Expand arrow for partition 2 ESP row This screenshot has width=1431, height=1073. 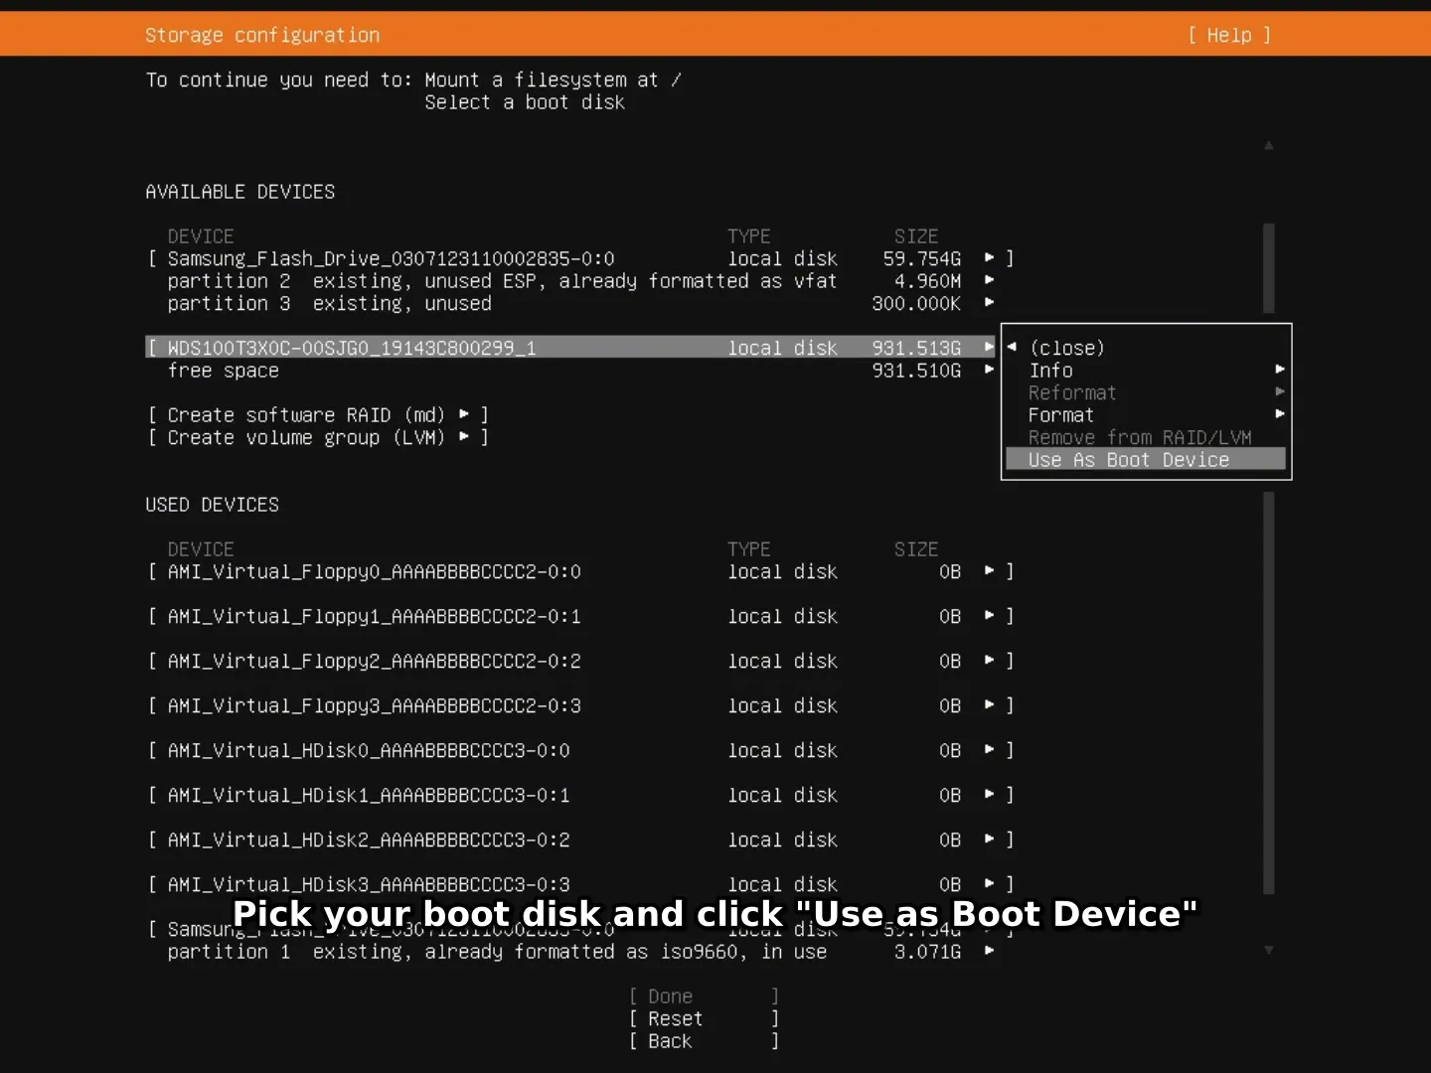(989, 280)
